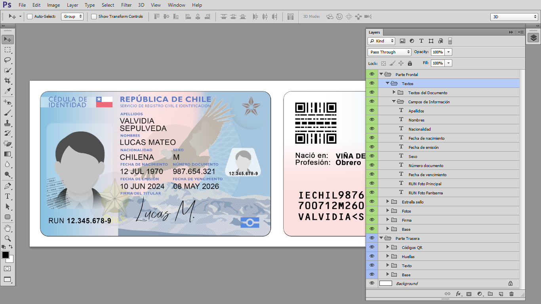Delete the selected layer with trash icon
This screenshot has width=541, height=304.
pyautogui.click(x=512, y=294)
